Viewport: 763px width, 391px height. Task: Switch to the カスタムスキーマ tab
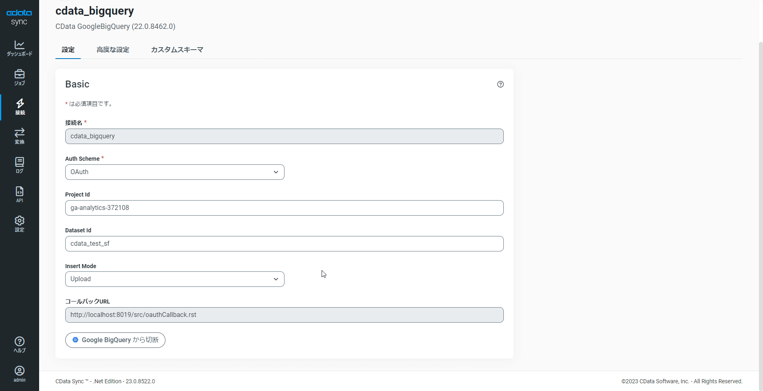pyautogui.click(x=177, y=50)
